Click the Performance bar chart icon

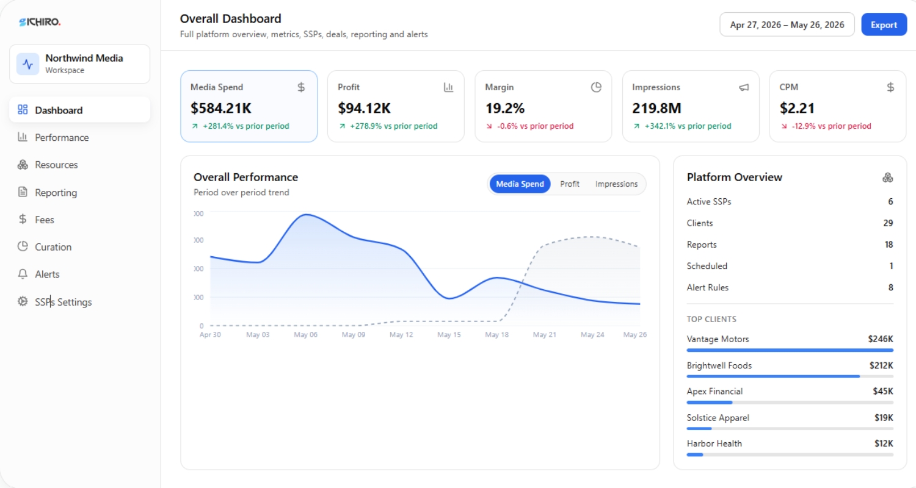click(x=23, y=137)
